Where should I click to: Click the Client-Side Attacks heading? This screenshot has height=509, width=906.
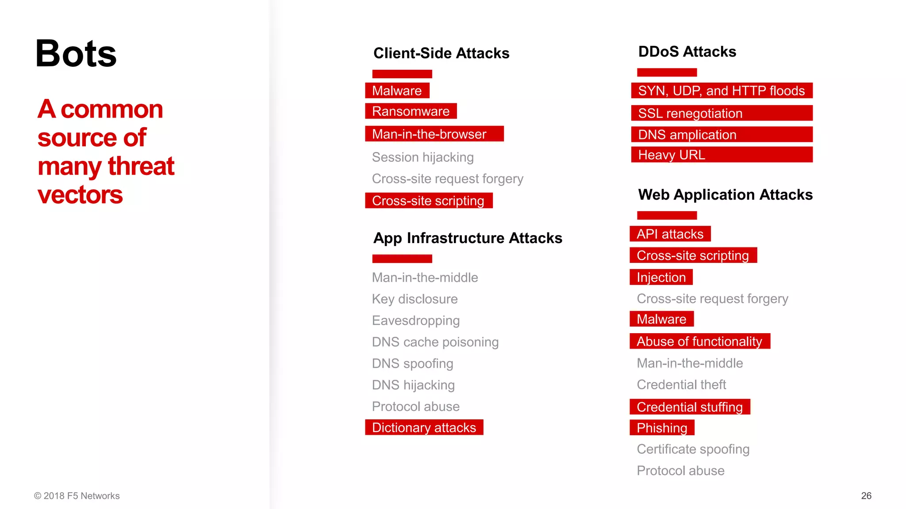[441, 53]
